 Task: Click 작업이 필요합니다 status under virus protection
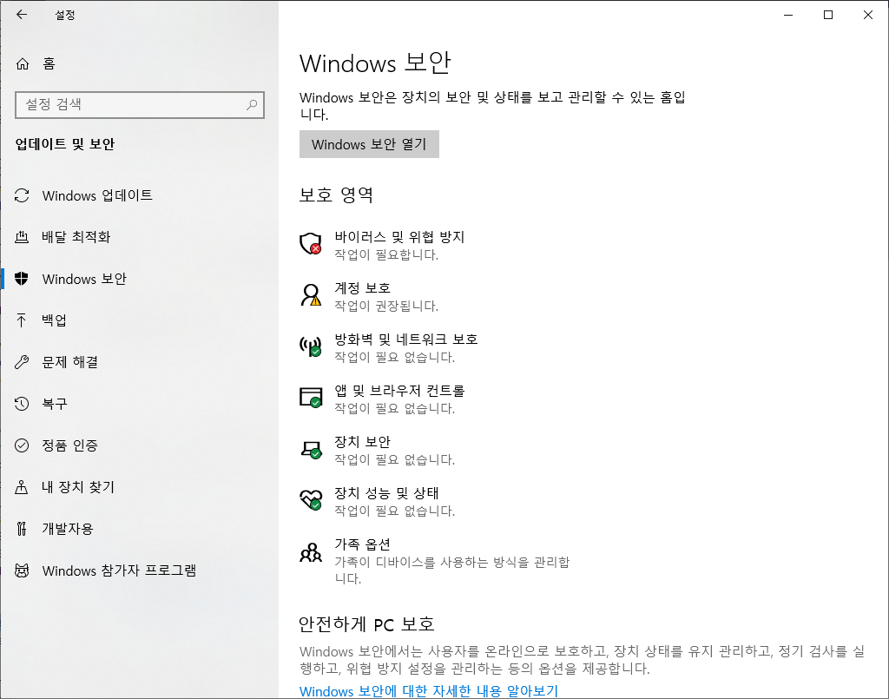(x=386, y=254)
